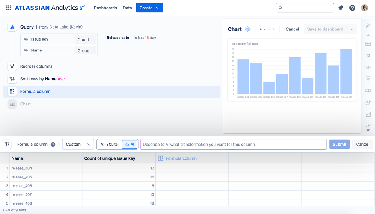Open the Data menu
Image resolution: width=375 pixels, height=214 pixels.
(x=127, y=8)
